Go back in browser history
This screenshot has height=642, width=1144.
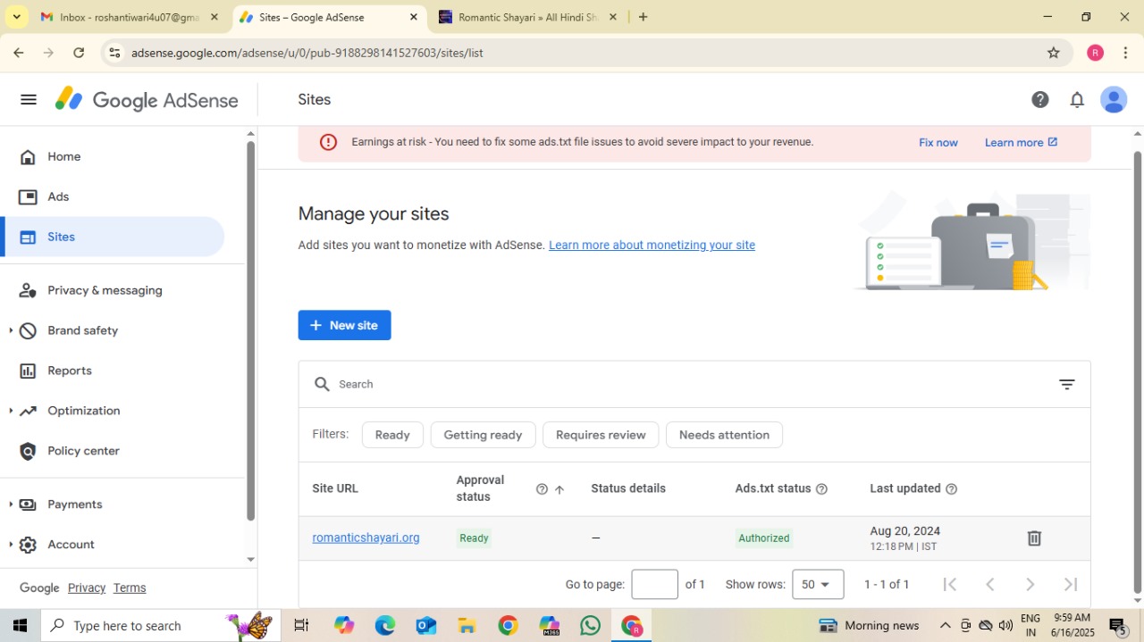(19, 53)
